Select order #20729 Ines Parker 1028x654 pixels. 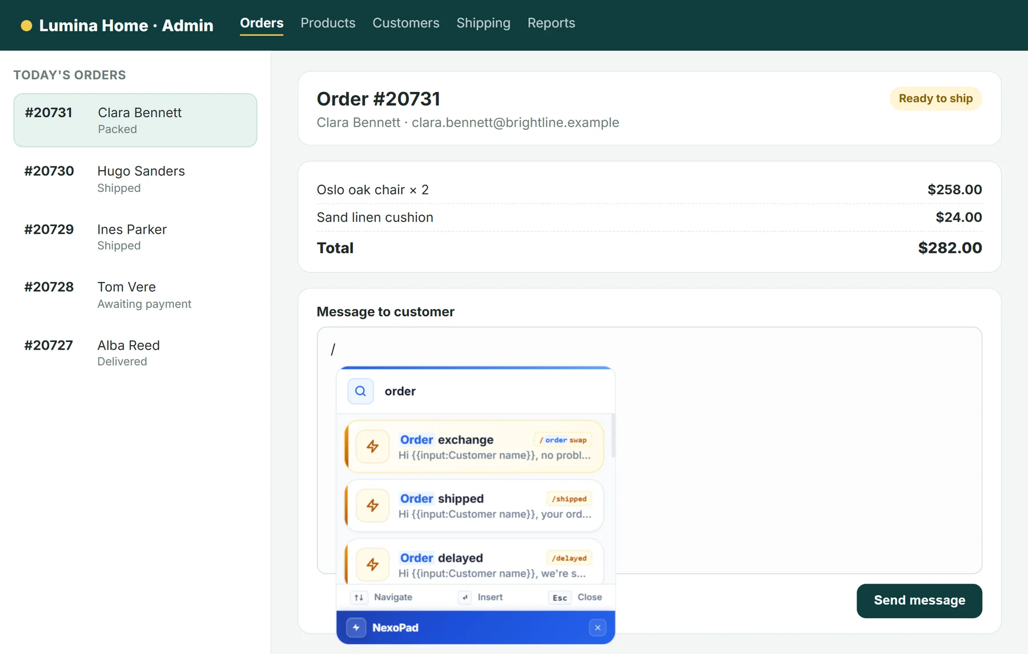pos(135,236)
